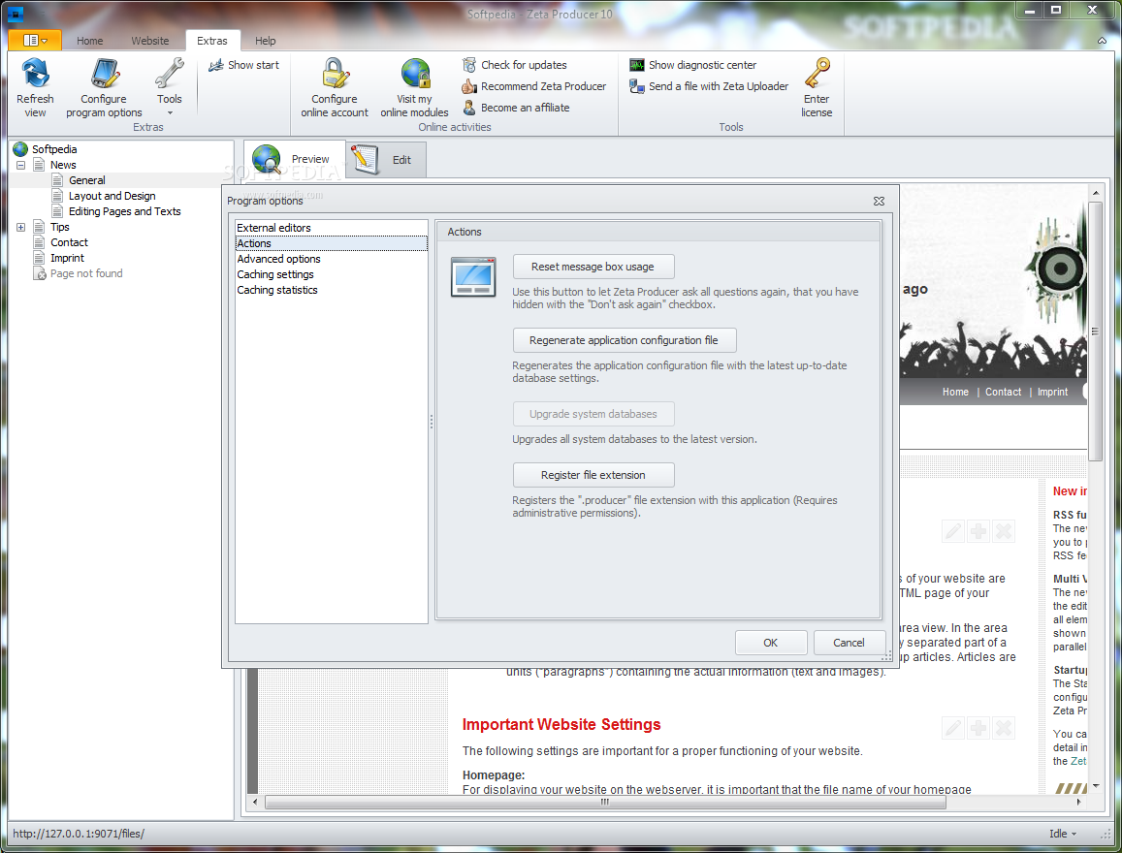Click the Home link in website preview
Screen dimensions: 1122x853
tap(955, 392)
